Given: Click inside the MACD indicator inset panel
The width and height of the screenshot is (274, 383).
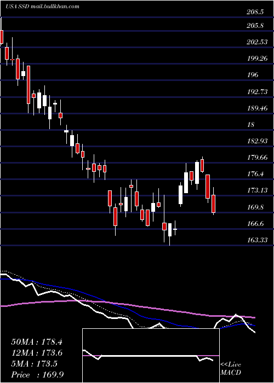Looking at the screenshot, I should coord(151,356).
